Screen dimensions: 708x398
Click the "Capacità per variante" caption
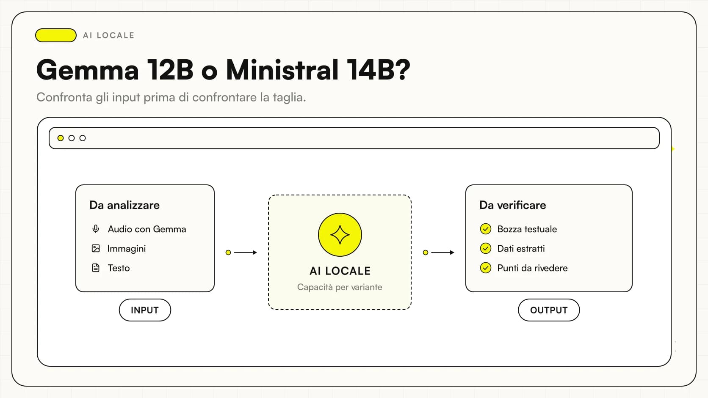[x=340, y=287]
